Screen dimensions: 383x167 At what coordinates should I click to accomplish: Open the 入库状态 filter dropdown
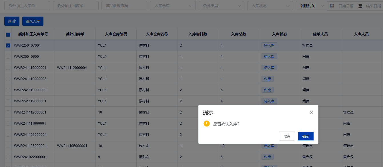270,6
